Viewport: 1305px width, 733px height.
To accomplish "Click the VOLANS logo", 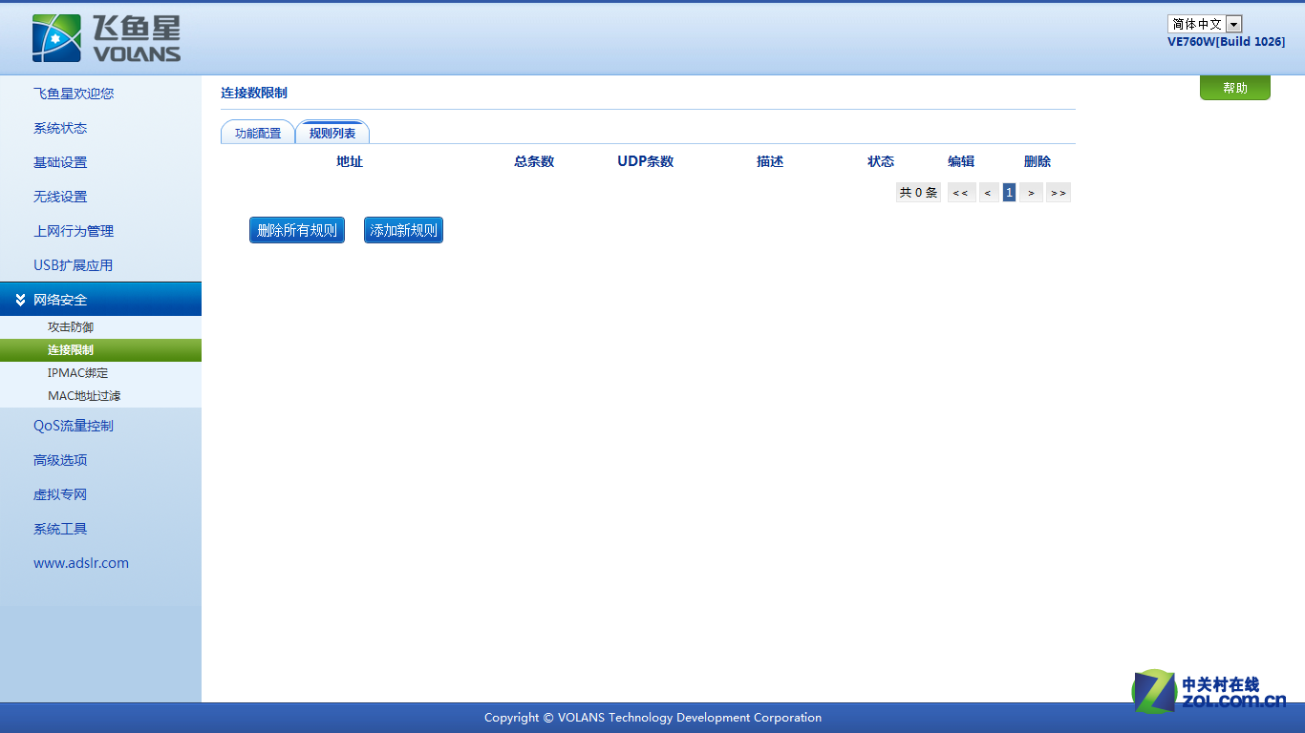I will coord(106,38).
